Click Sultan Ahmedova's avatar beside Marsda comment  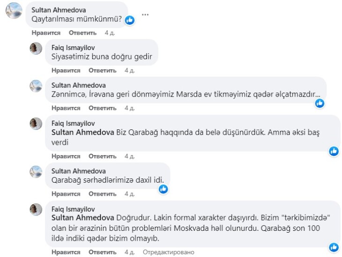click(36, 86)
